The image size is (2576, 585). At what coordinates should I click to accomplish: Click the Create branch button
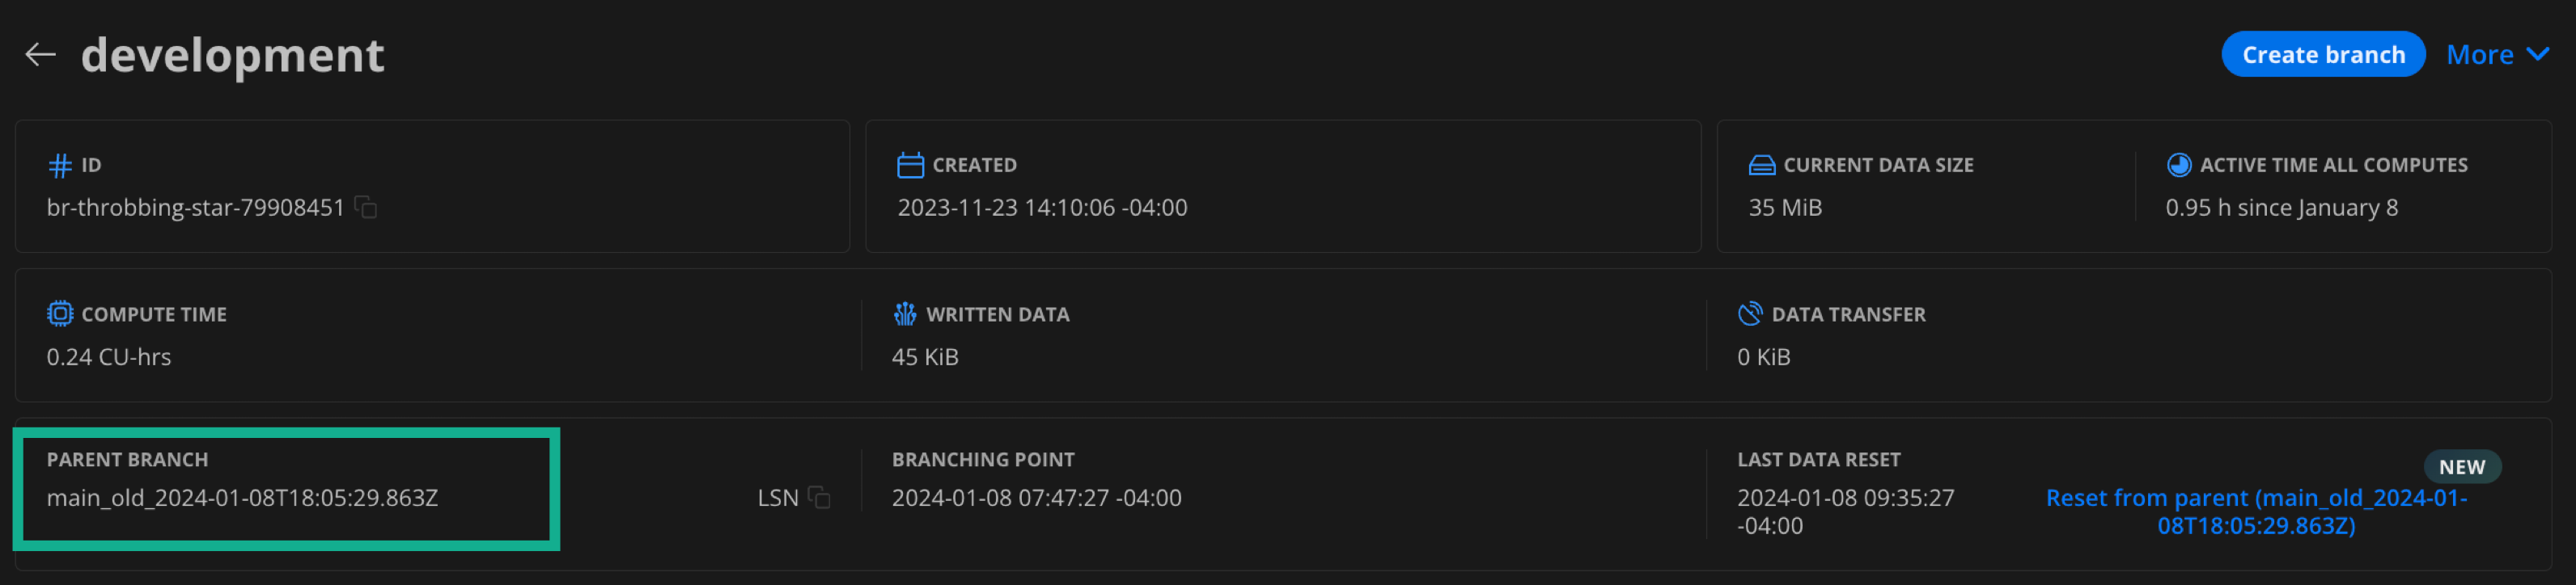2323,54
